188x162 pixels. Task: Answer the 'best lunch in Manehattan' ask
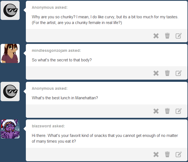point(178,111)
